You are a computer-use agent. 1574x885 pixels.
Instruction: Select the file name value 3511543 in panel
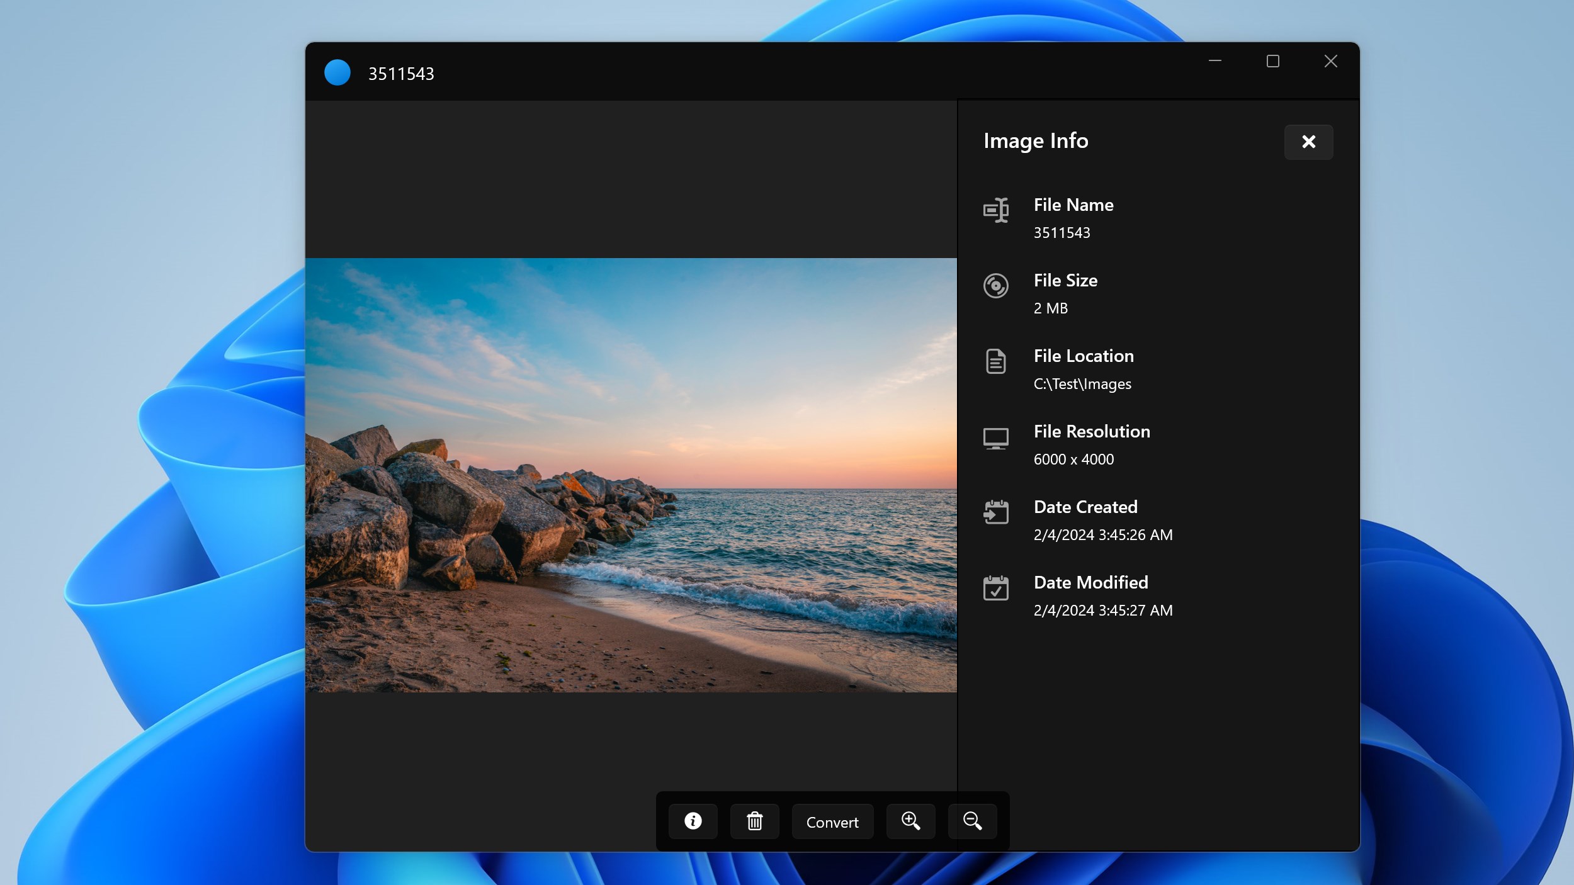point(1062,233)
